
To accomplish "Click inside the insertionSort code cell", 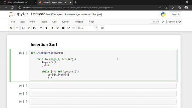I will (103, 65).
